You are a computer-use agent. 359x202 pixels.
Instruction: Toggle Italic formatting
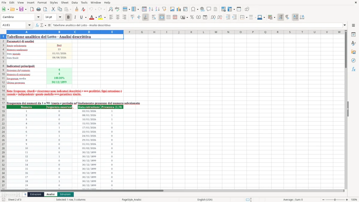75,17
